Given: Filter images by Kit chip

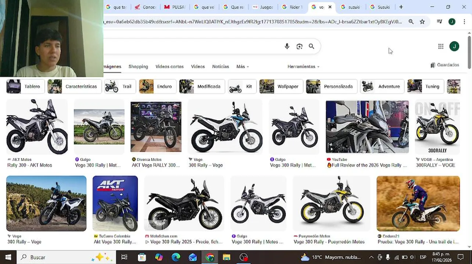Looking at the screenshot, I should click(242, 87).
